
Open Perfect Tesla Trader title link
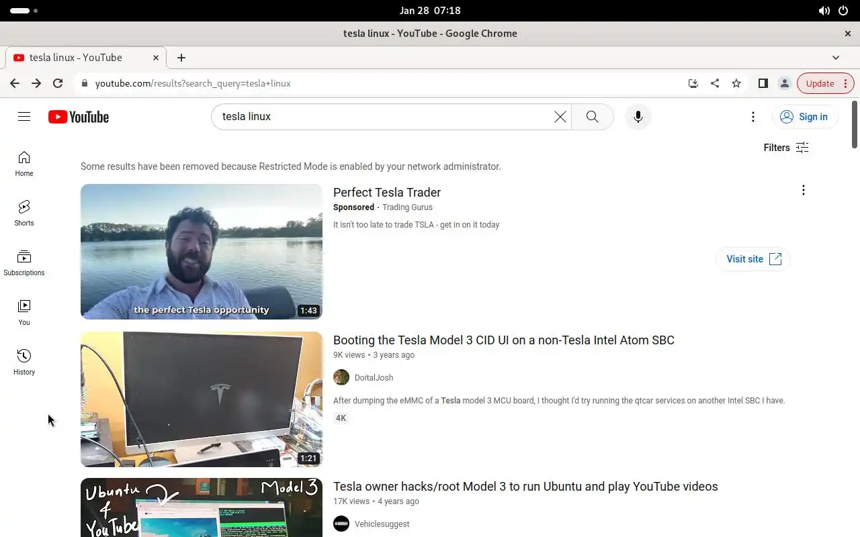[387, 193]
